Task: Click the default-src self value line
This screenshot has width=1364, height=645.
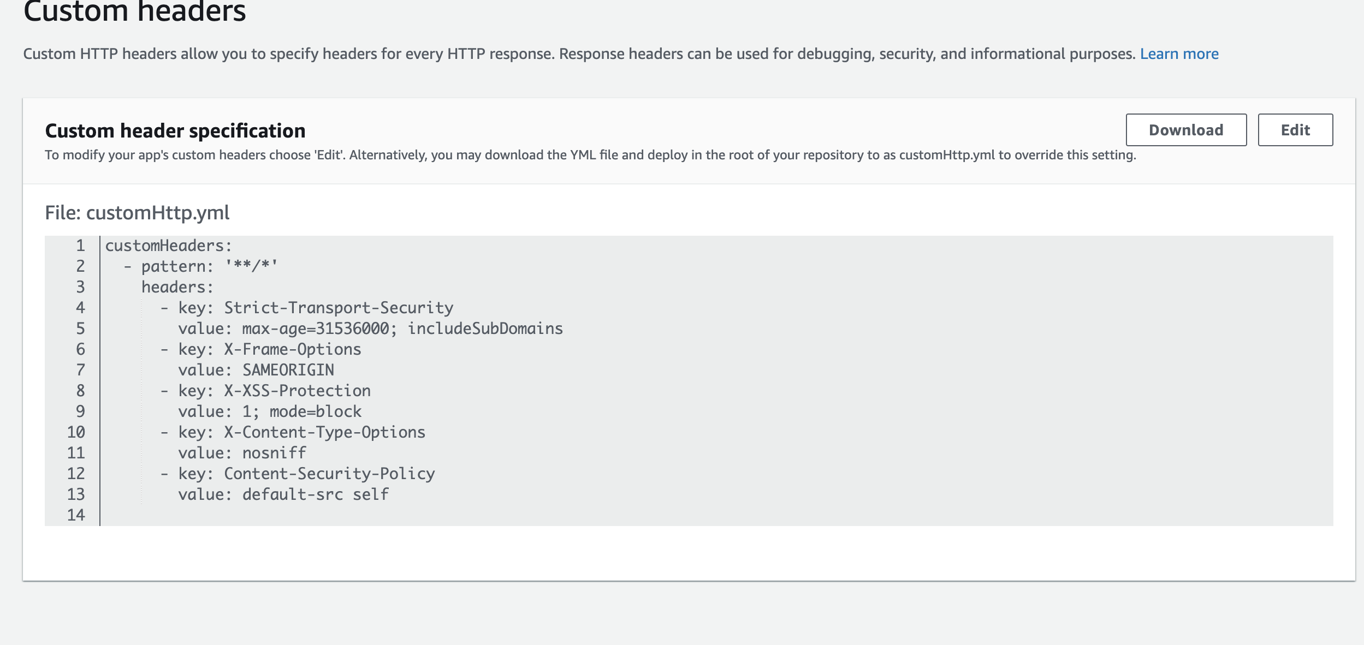Action: click(x=283, y=494)
